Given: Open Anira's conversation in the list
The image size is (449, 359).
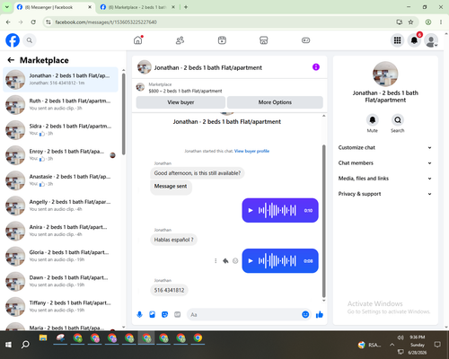Looking at the screenshot, I should coord(60,231).
